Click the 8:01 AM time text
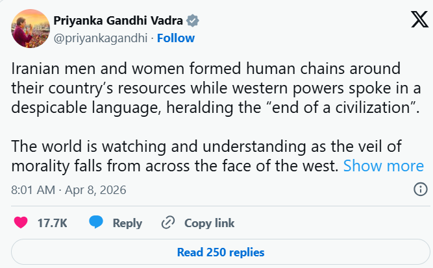The image size is (433, 268). click(x=33, y=190)
